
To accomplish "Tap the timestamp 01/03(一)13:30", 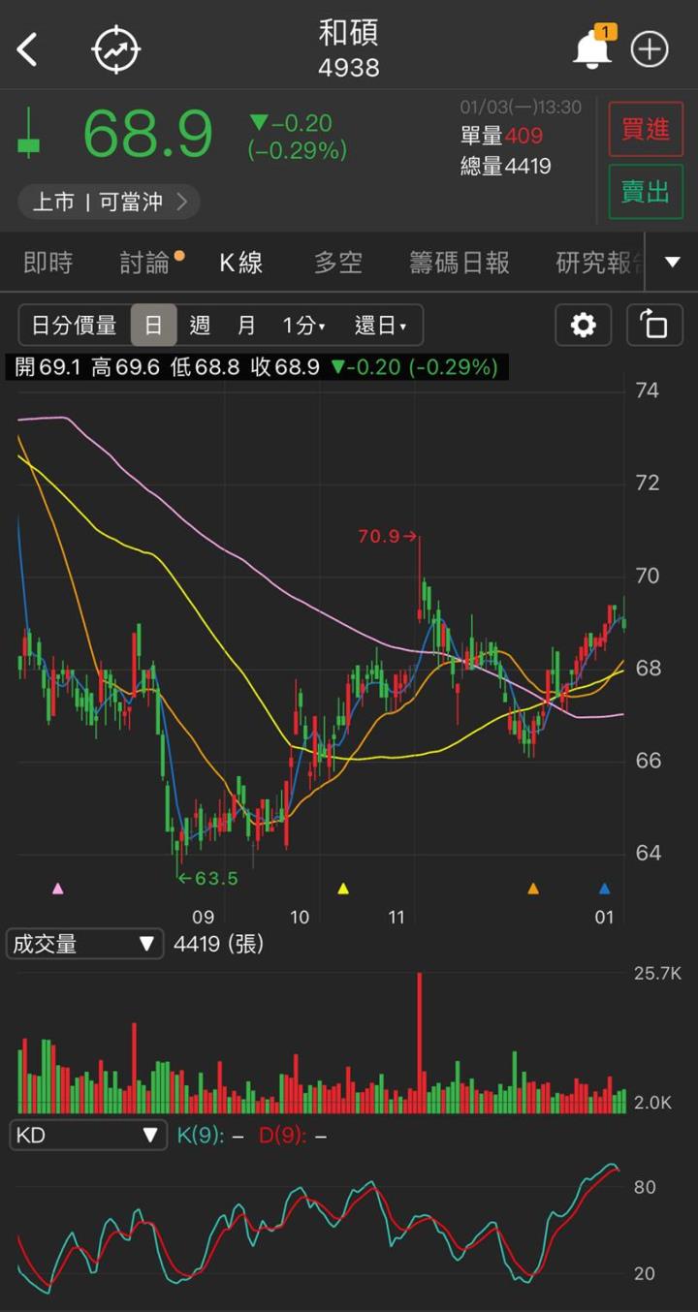I will [x=521, y=108].
